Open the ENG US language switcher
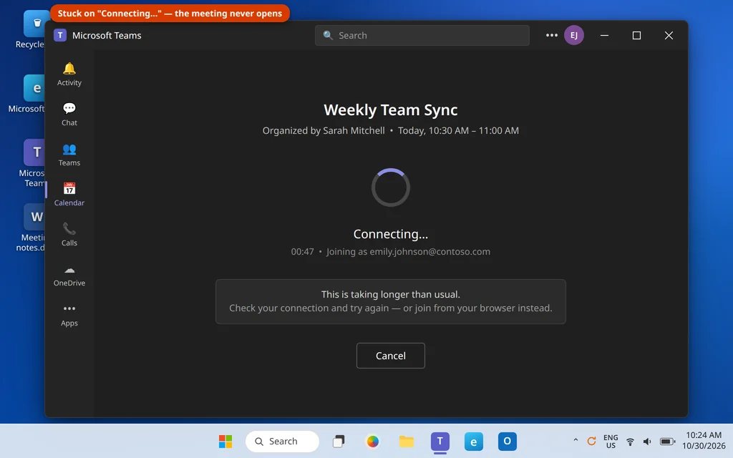 point(611,441)
